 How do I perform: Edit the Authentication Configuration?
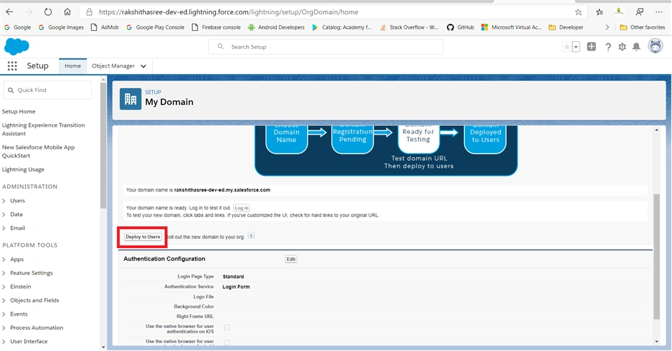291,259
